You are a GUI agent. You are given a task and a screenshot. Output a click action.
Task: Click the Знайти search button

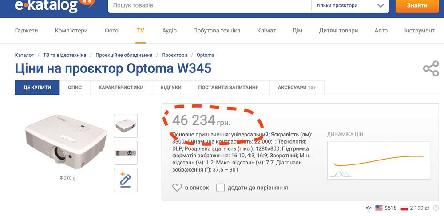(417, 5)
